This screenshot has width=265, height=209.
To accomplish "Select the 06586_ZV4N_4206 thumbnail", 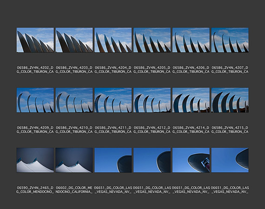I will tap(191, 40).
